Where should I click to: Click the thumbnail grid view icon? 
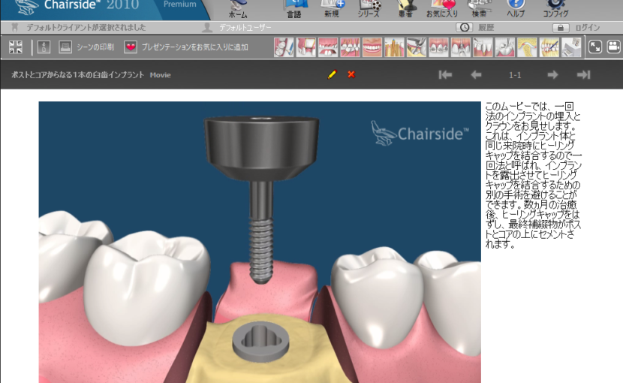(x=16, y=47)
